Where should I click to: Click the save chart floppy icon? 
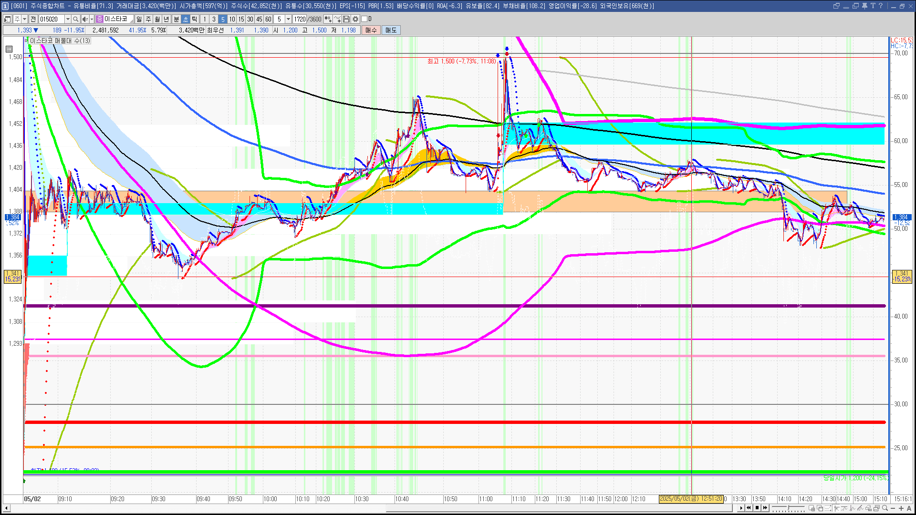[x=346, y=19]
